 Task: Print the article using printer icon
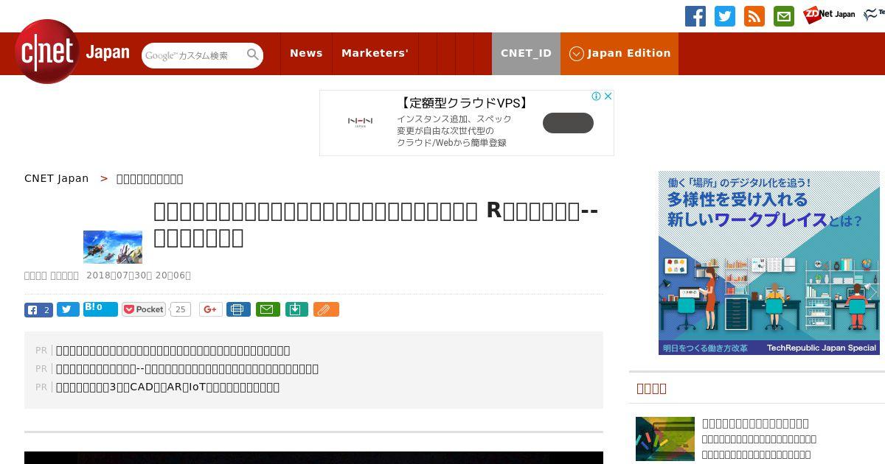point(238,309)
